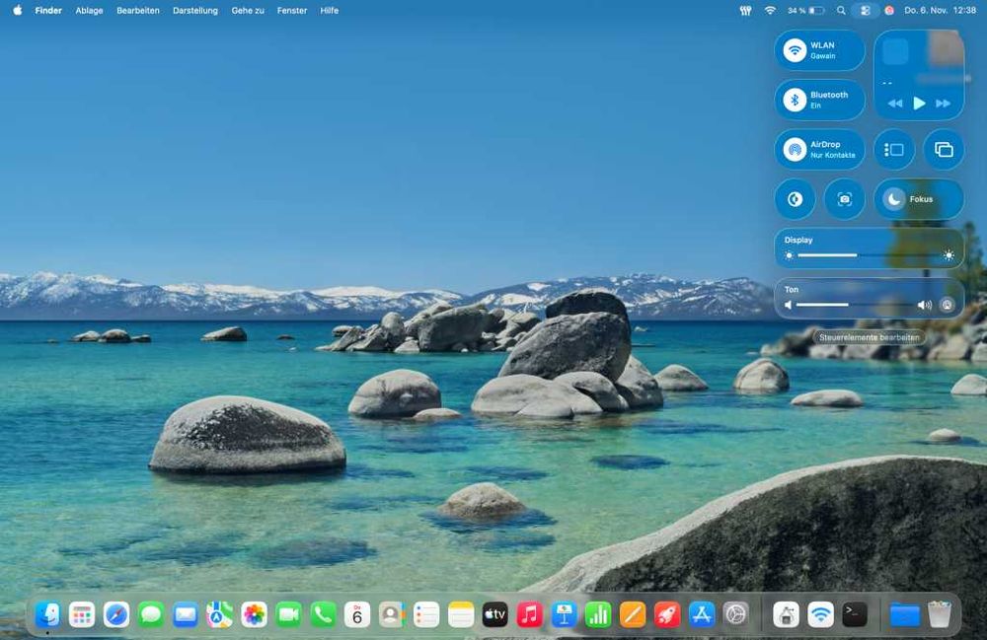Adjust the Ton volume slider

coord(854,305)
